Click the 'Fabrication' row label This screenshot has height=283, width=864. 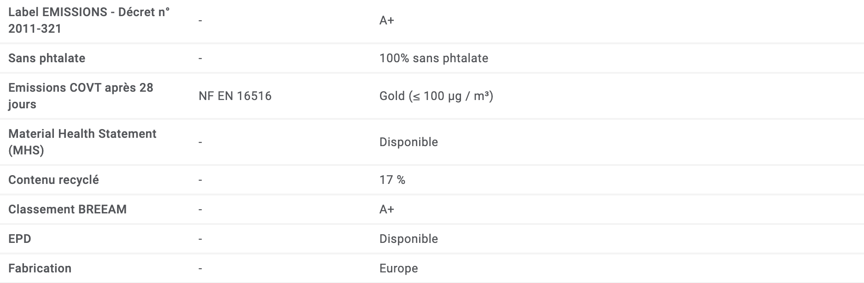40,268
